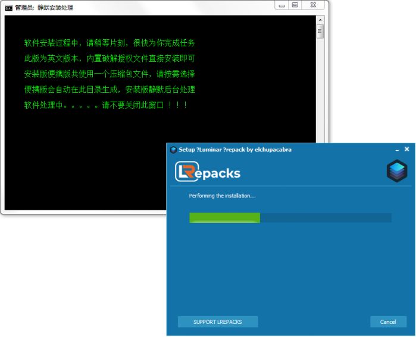Viewport: 416px width, 337px height.
Task: Click the Luminar setup title bar icon
Action: [x=173, y=150]
